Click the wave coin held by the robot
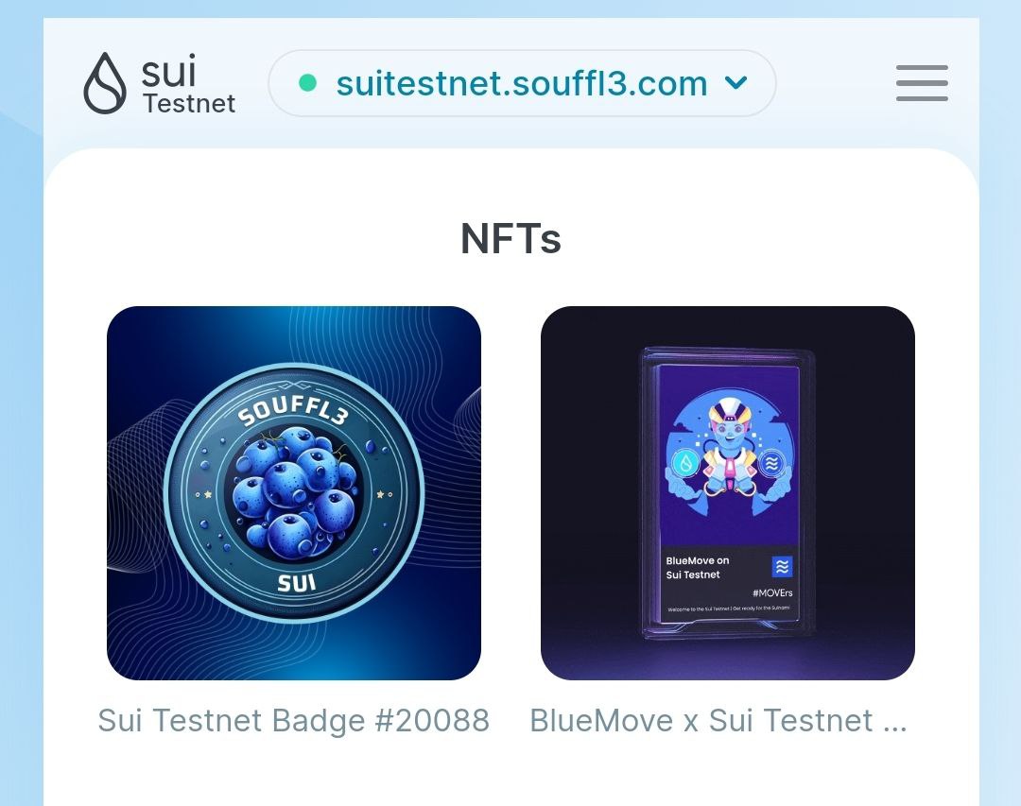The height and width of the screenshot is (806, 1021). point(771,463)
